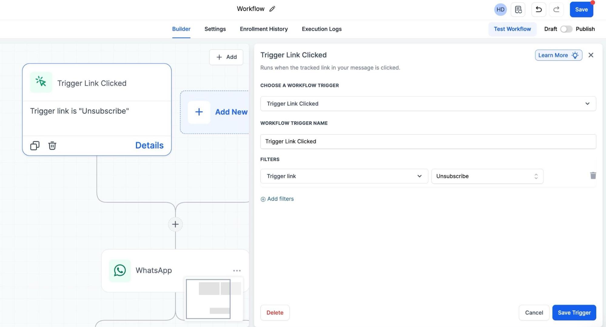
Task: Click the Workflow Trigger Name input field
Action: 428,142
